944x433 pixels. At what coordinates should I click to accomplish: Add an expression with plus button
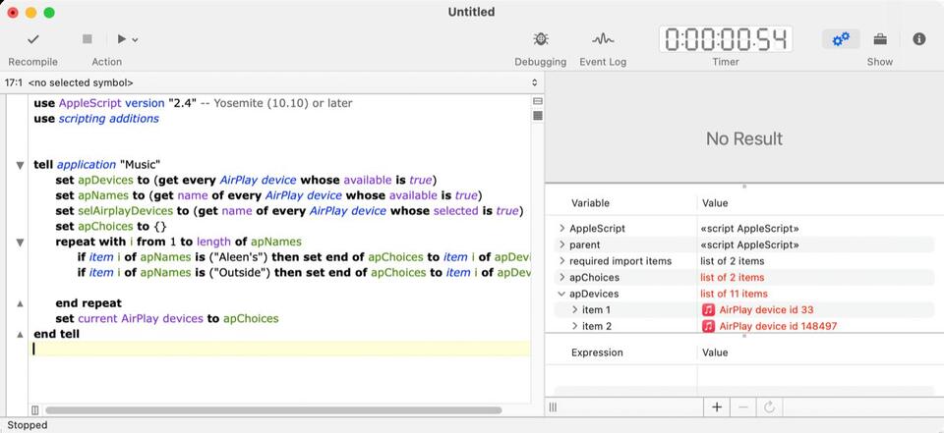click(x=717, y=407)
